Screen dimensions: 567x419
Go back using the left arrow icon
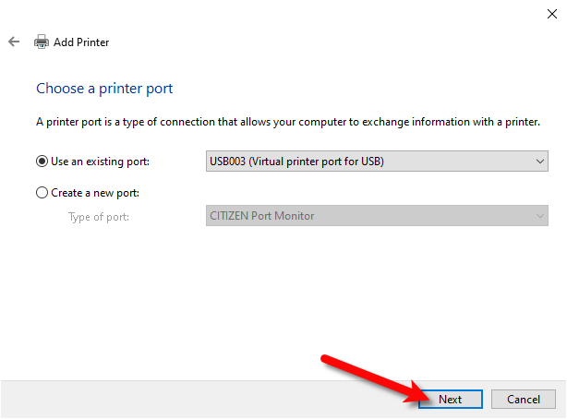click(x=14, y=42)
